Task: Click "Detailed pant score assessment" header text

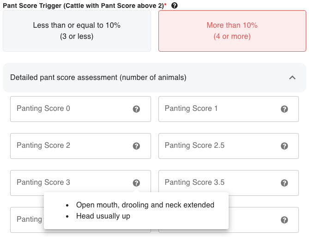Action: pyautogui.click(x=98, y=78)
